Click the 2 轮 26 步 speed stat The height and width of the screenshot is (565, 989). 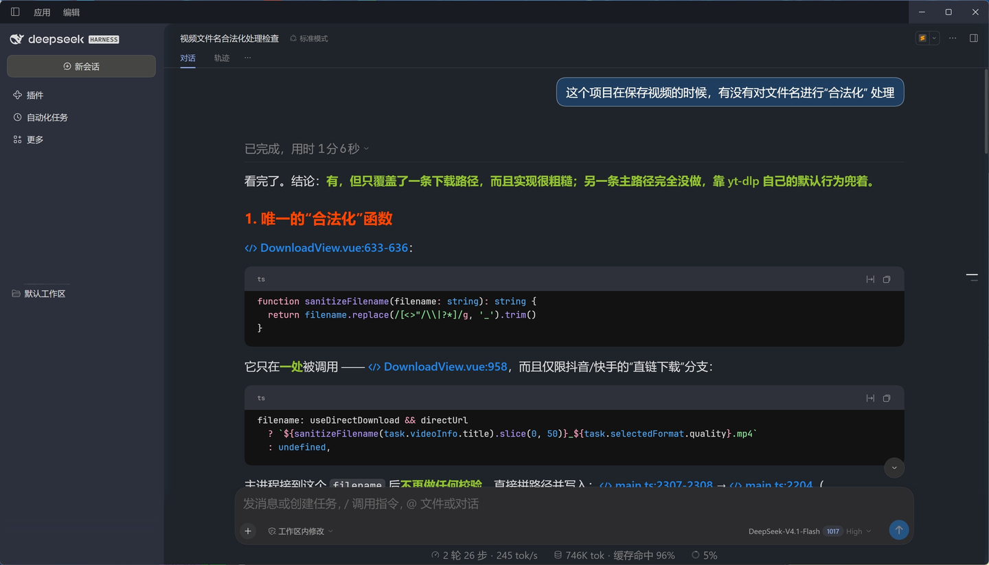point(484,555)
